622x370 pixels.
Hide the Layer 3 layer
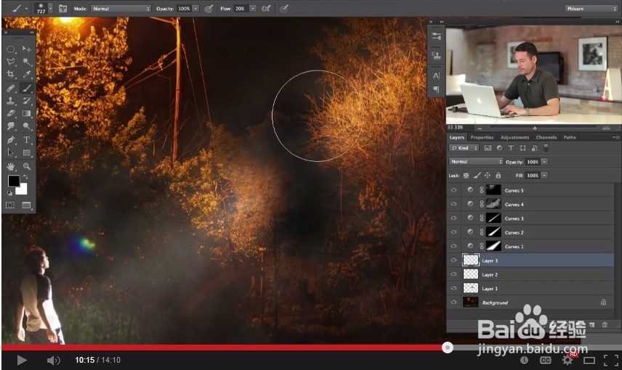point(454,260)
